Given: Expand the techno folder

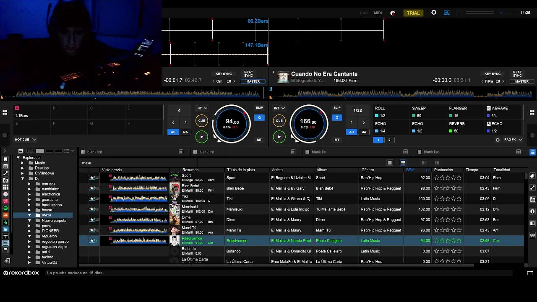Looking at the screenshot, I should (x=29, y=257).
